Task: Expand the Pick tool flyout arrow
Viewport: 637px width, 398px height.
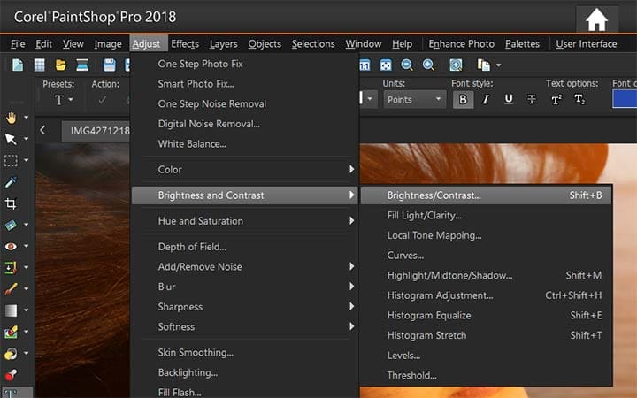Action: click(26, 139)
